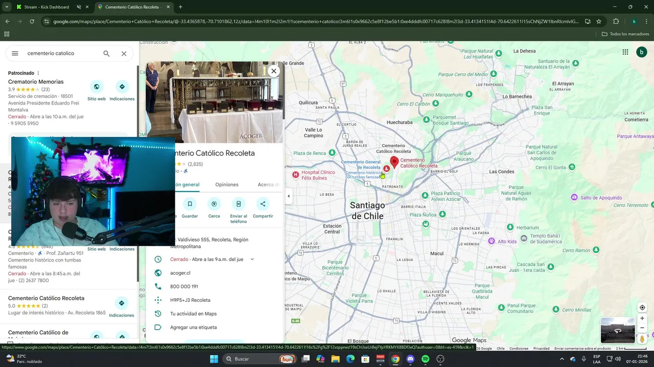
Task: Clear the 'cementerio catolico' search text
Action: pos(124,53)
